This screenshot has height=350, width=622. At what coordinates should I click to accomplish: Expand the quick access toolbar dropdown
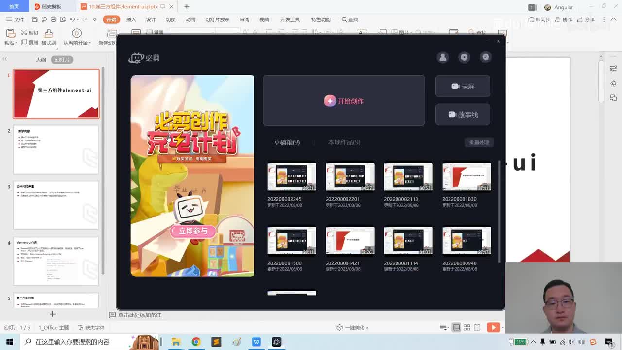tap(95, 19)
